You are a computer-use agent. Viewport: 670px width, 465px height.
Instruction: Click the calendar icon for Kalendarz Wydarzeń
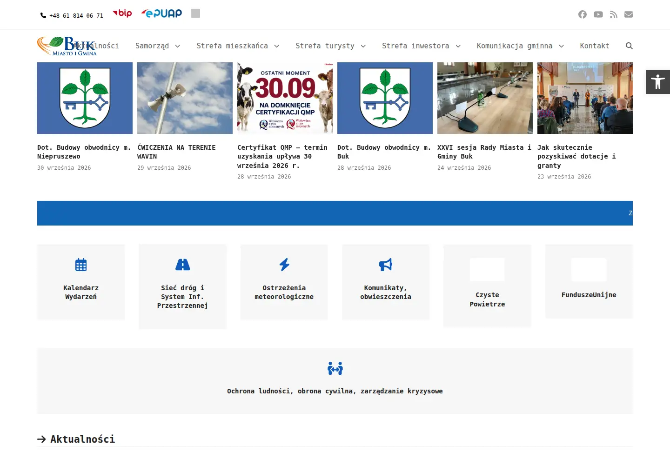pos(81,265)
